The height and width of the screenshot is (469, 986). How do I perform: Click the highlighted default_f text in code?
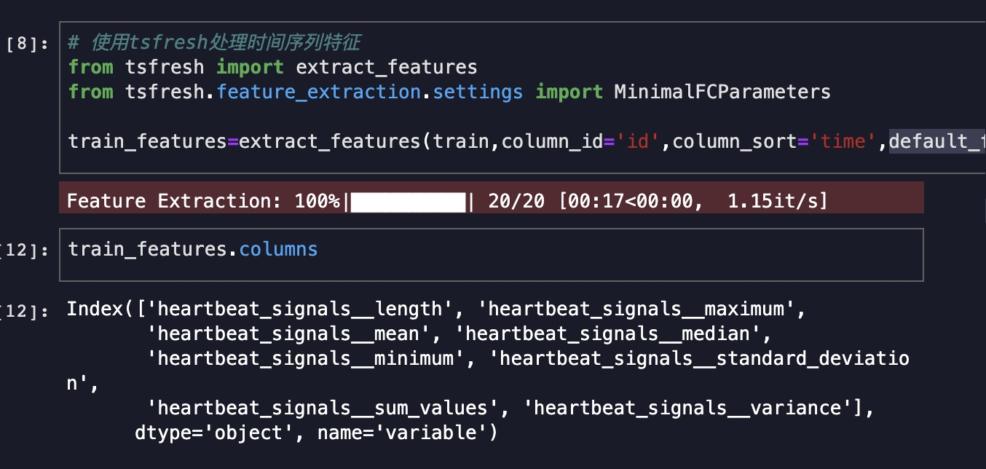point(936,141)
